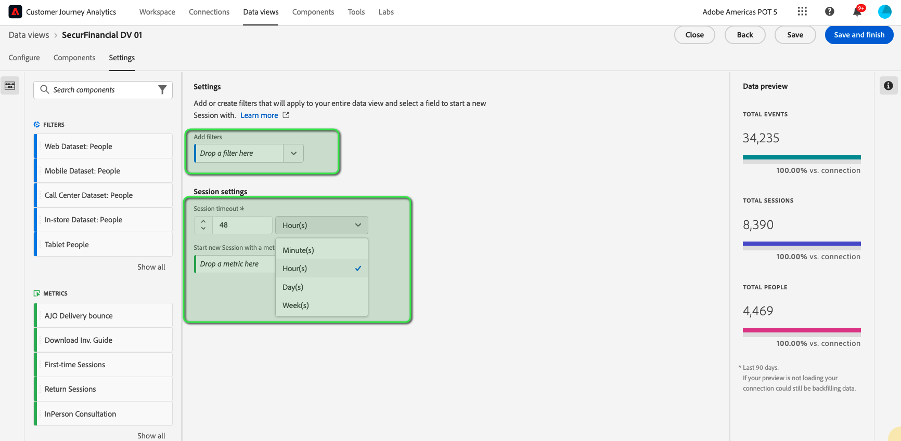This screenshot has width=901, height=441.
Task: Click Show all under Filters
Action: point(151,267)
